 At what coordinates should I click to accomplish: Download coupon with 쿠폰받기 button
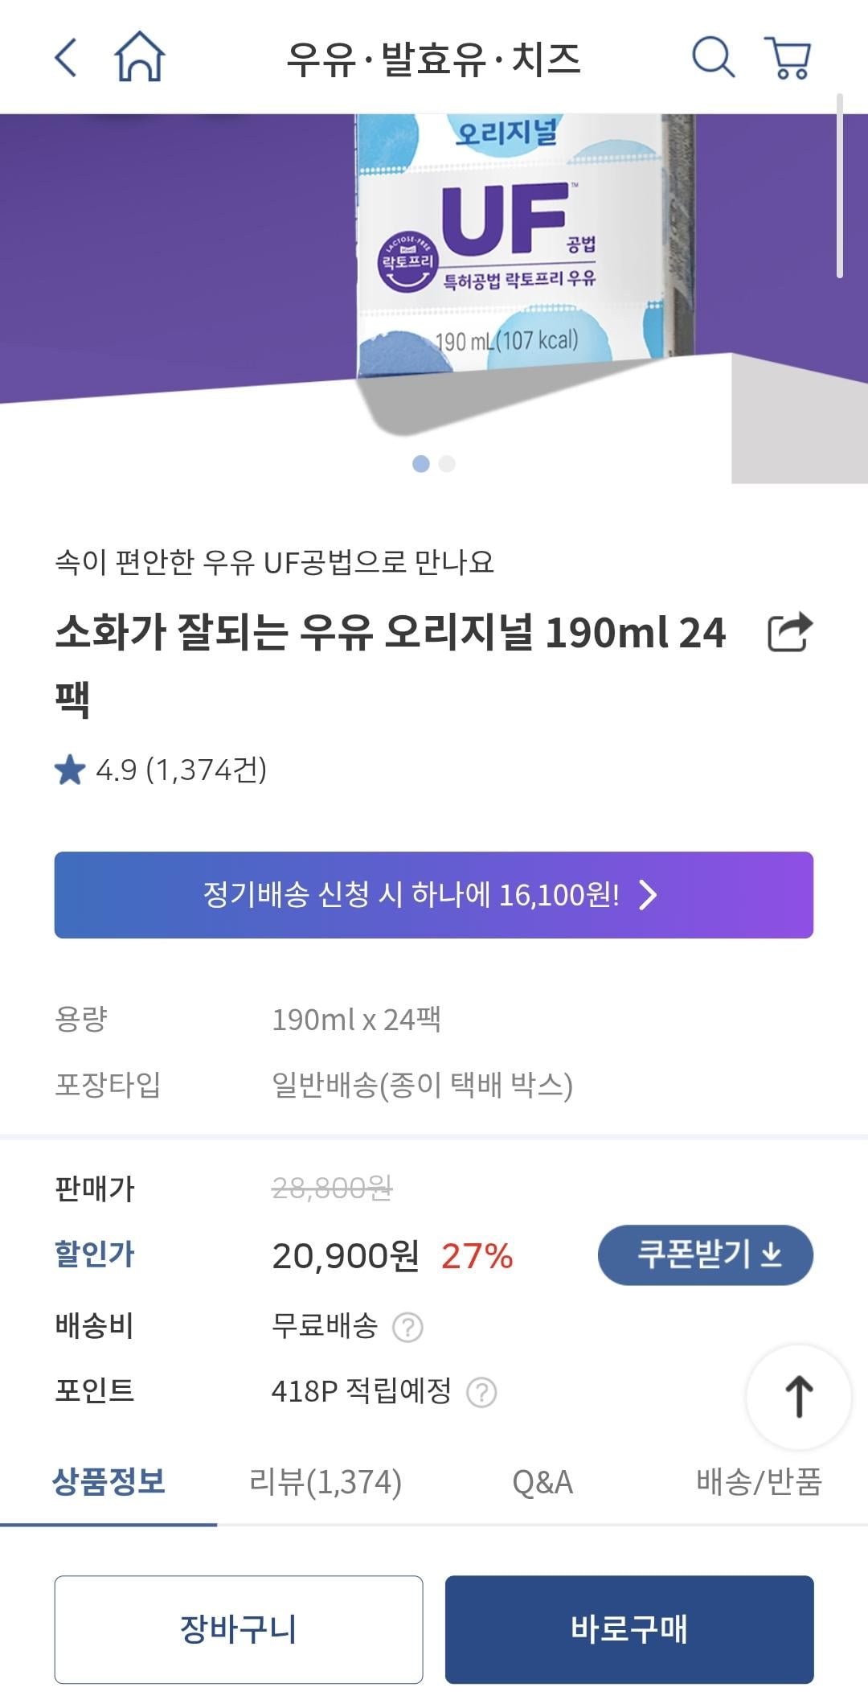(x=705, y=1254)
